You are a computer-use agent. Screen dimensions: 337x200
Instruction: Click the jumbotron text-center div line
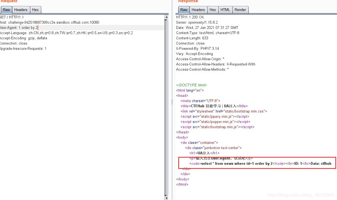click(x=213, y=148)
